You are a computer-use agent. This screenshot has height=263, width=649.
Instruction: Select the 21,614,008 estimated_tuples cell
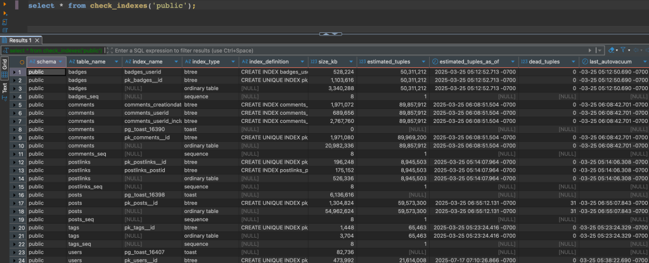pos(393,260)
